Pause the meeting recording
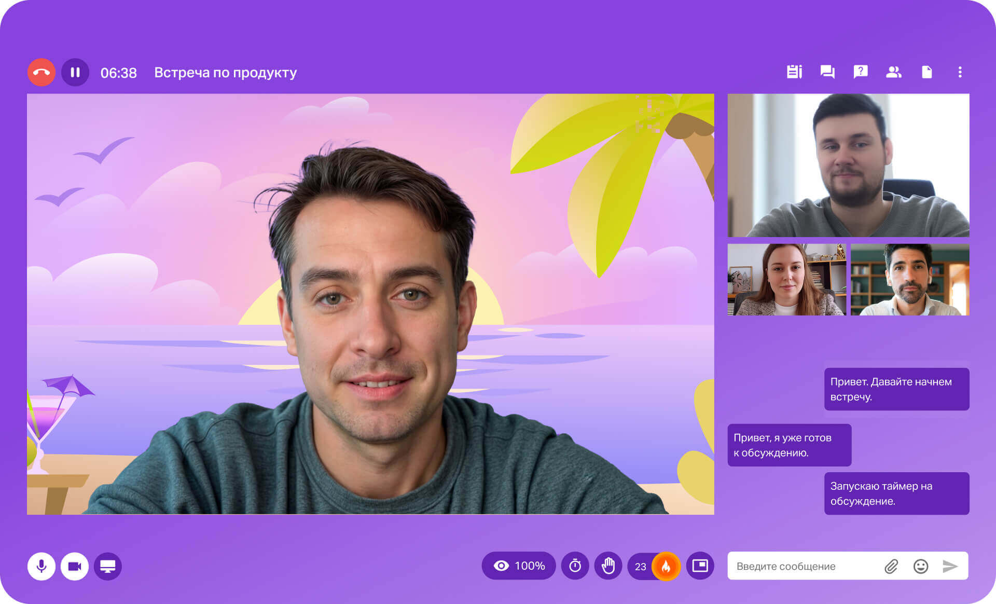Screen dimensions: 996x604 pos(75,72)
